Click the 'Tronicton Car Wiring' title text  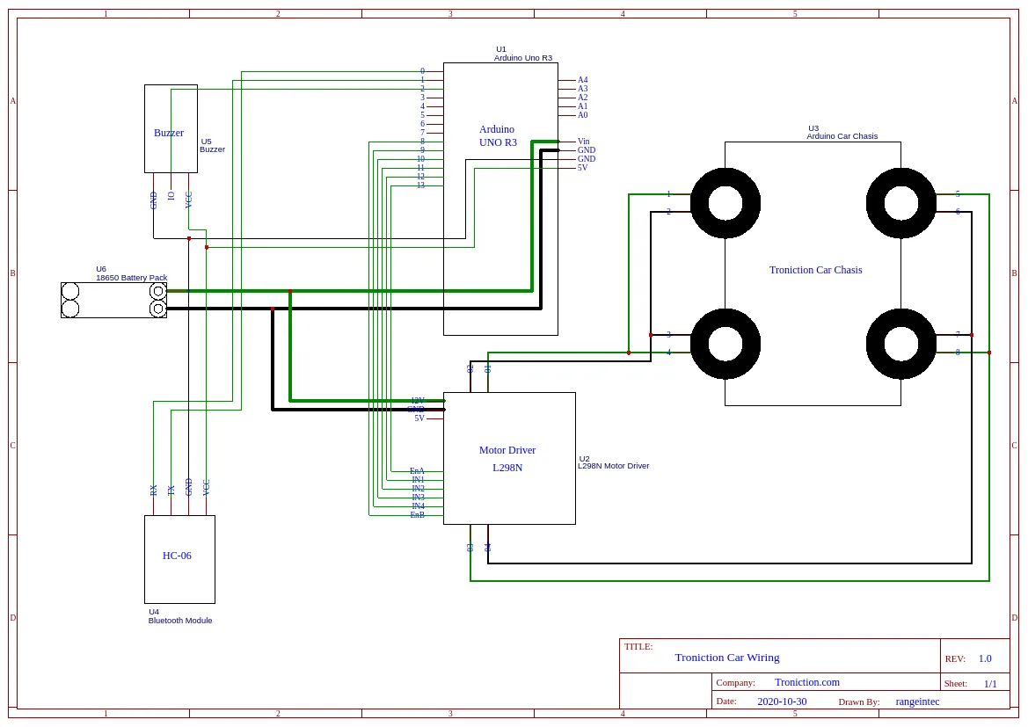point(727,658)
